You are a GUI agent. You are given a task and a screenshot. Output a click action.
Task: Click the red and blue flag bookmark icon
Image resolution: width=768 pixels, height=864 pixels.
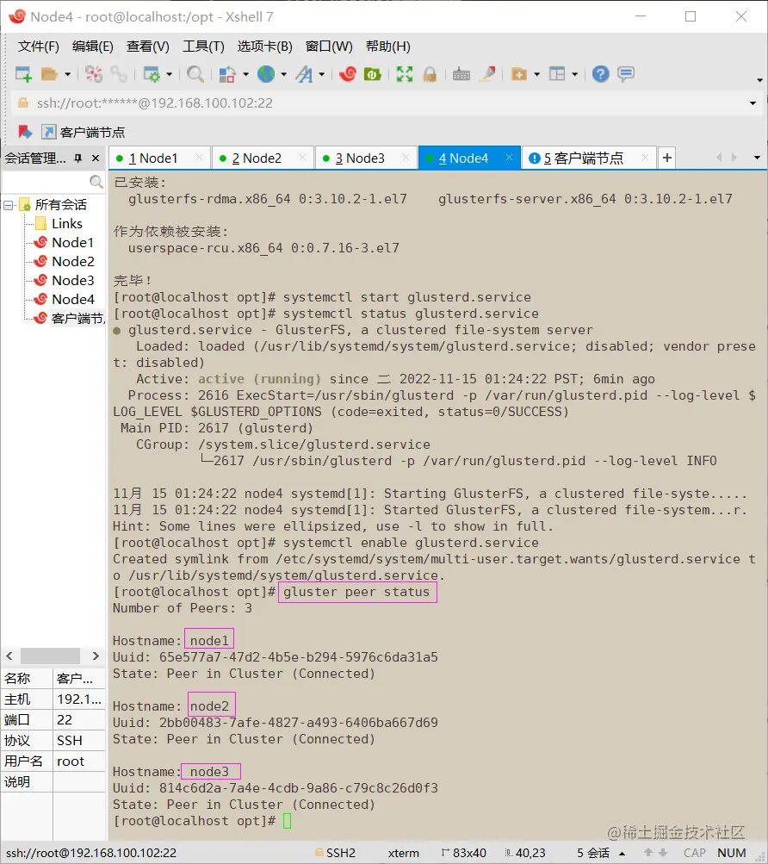coord(24,133)
